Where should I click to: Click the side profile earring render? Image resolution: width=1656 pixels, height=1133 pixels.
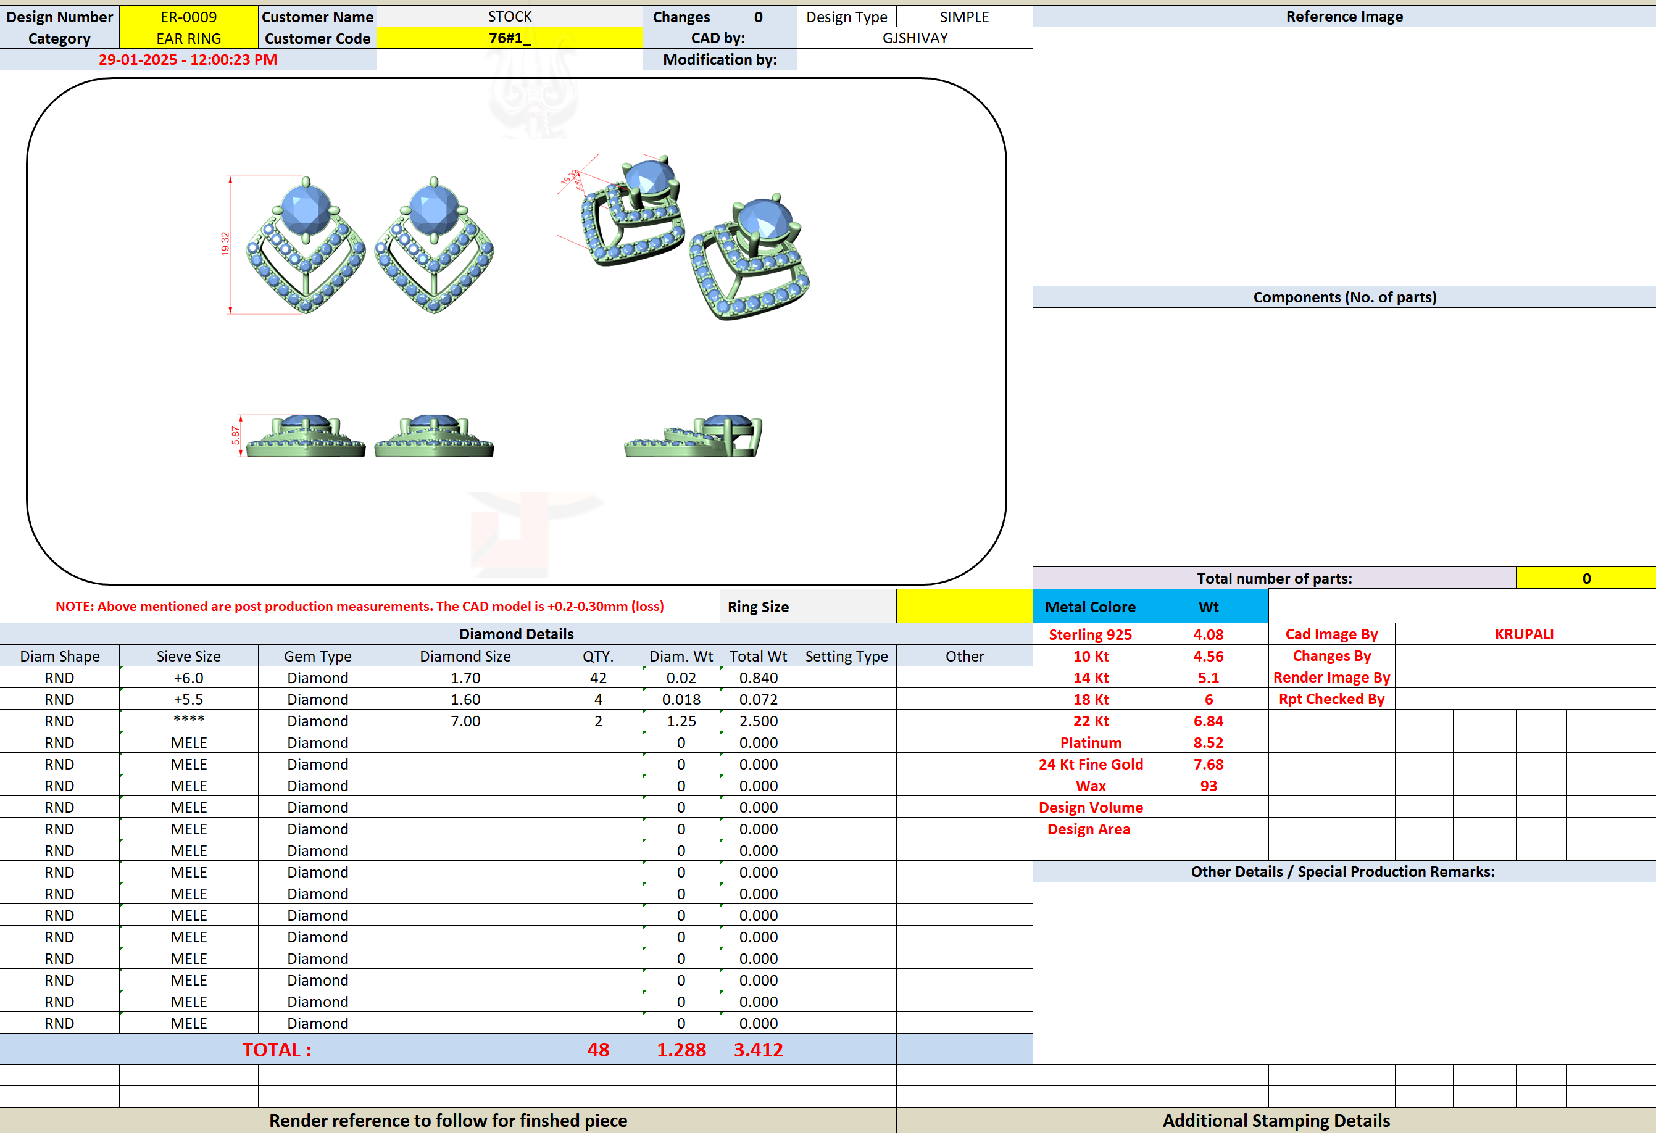(x=693, y=436)
